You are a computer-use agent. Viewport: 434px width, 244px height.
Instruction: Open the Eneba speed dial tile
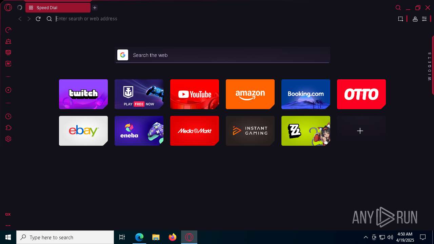pyautogui.click(x=139, y=131)
